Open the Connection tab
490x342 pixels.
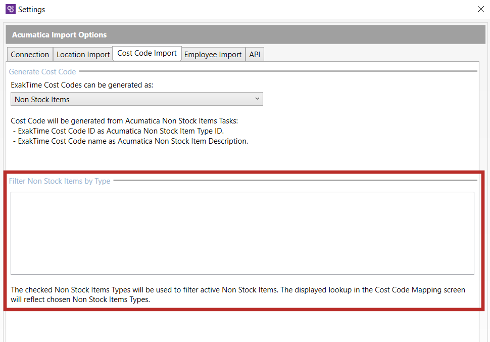(30, 55)
